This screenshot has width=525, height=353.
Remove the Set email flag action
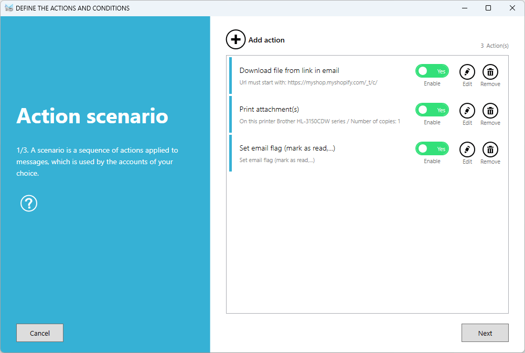pos(490,149)
